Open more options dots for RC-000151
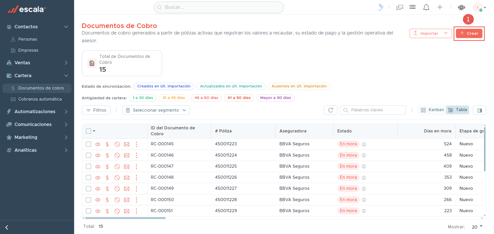Image resolution: width=494 pixels, height=234 pixels. [x=136, y=211]
